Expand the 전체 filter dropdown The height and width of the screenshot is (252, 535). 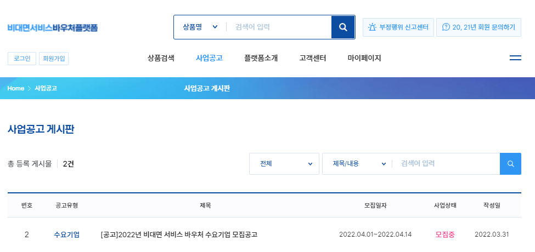(284, 164)
